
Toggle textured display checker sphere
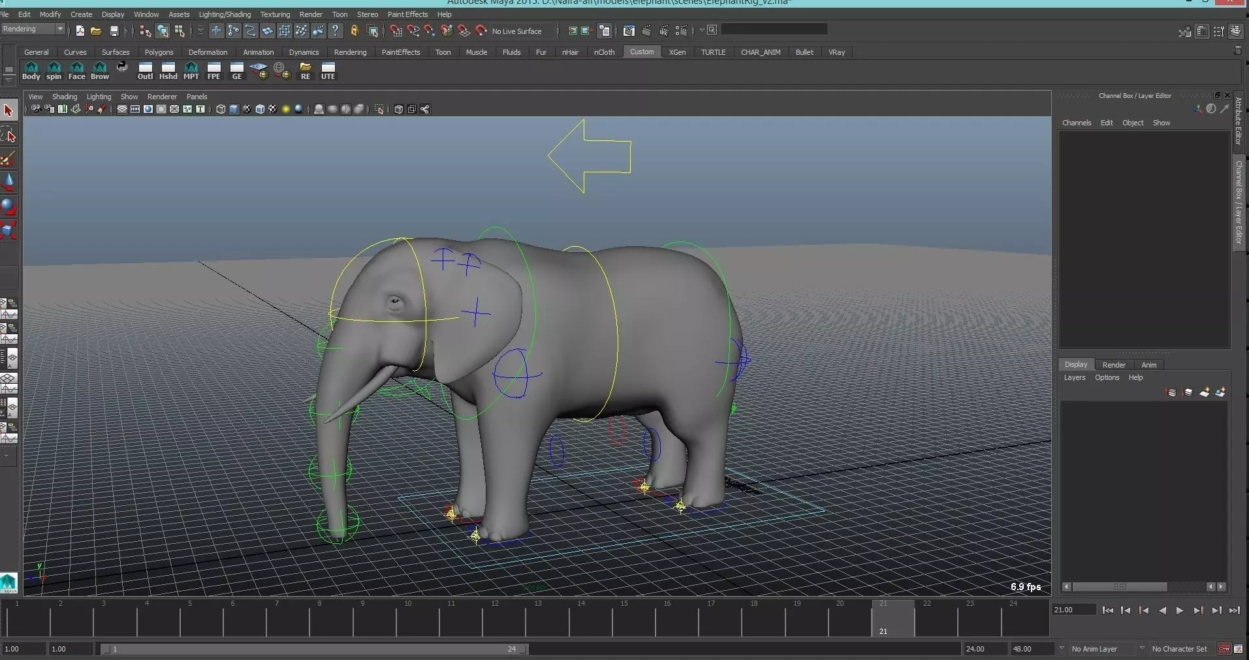(273, 109)
